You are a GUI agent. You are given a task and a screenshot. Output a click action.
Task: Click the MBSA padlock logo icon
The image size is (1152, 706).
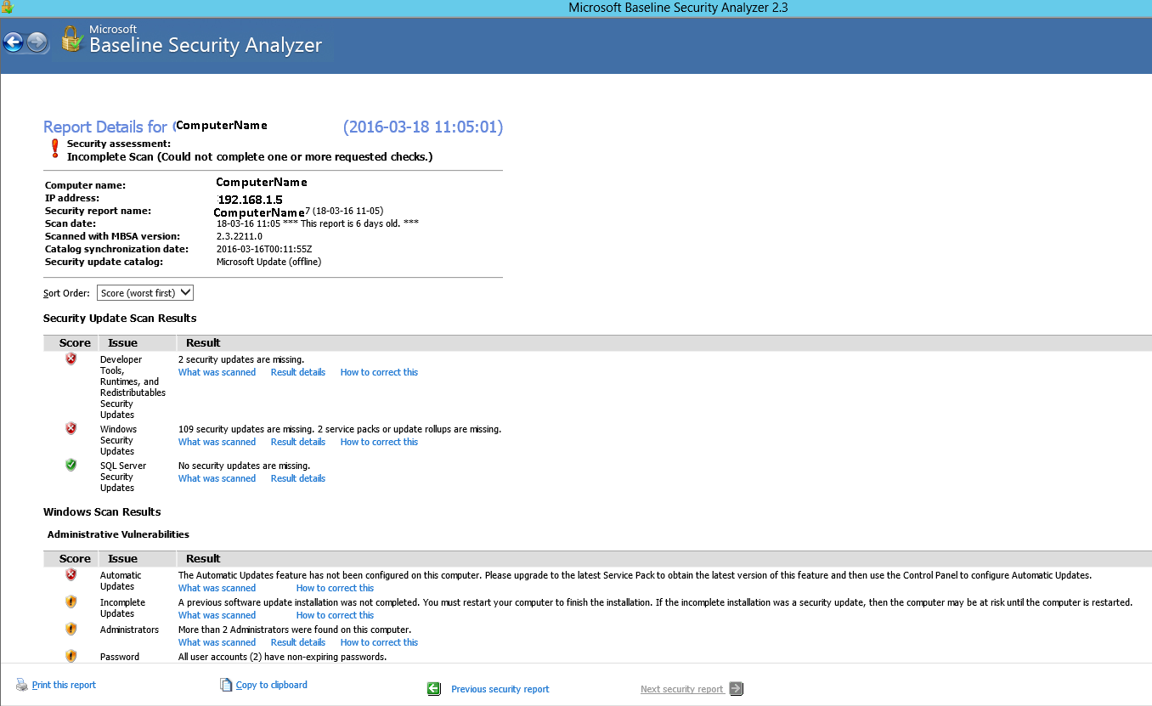click(x=72, y=40)
